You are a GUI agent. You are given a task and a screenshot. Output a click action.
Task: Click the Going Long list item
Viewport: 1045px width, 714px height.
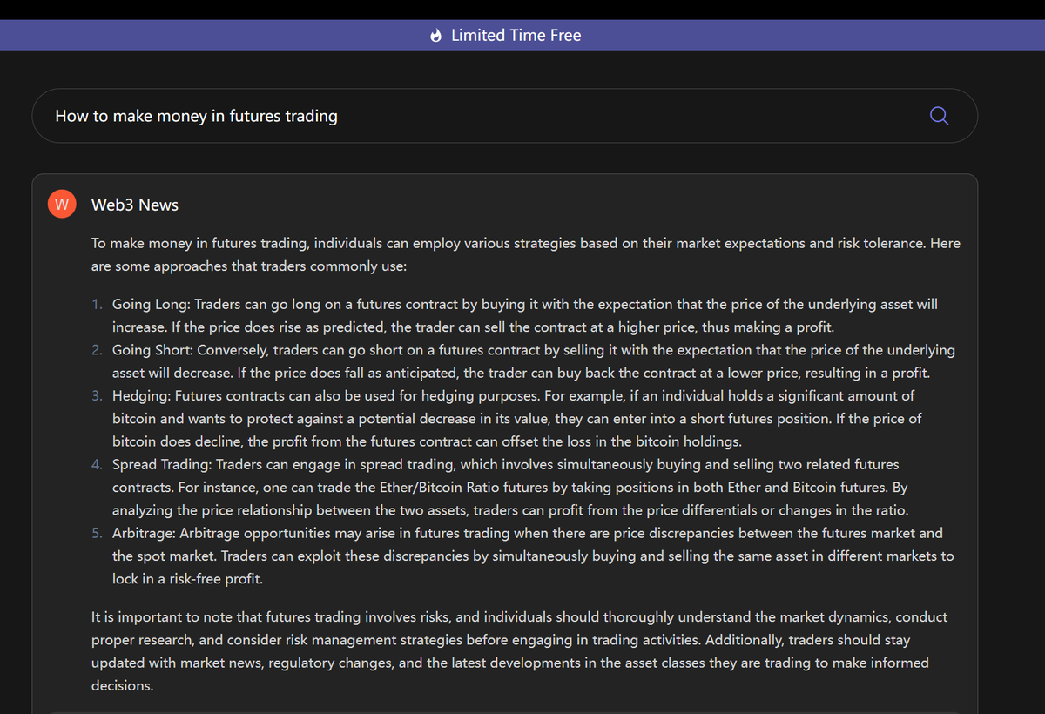pyautogui.click(x=525, y=316)
